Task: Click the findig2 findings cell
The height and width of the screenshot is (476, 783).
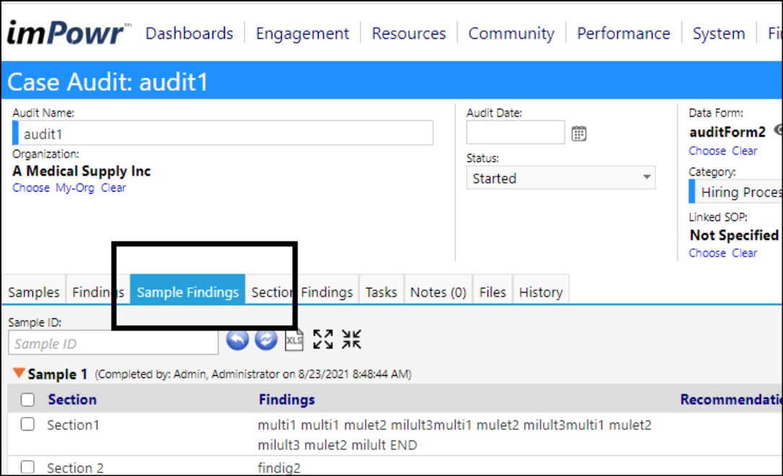Action: pos(279,468)
